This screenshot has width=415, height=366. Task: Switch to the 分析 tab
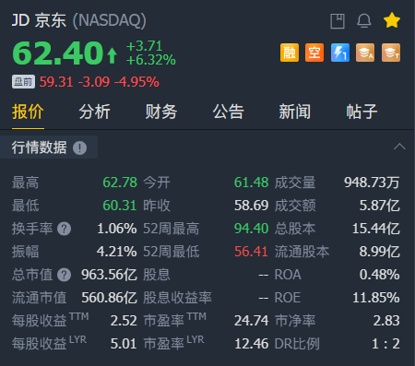tap(95, 112)
